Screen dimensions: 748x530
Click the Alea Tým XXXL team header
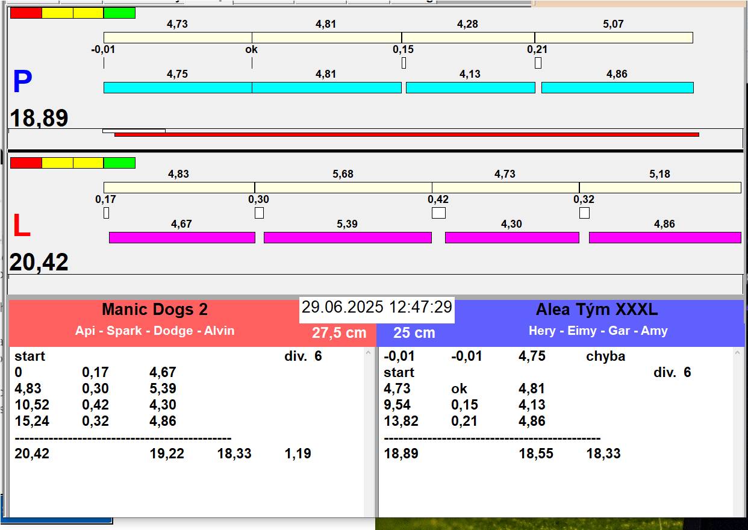click(596, 310)
